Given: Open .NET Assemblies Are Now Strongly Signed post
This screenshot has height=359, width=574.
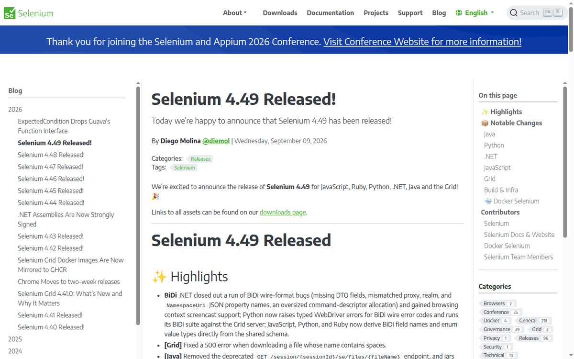Looking at the screenshot, I should 66,219.
